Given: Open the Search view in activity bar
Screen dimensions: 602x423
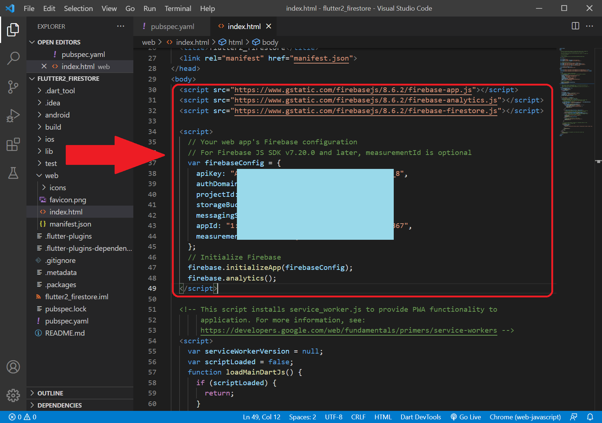Looking at the screenshot, I should click(13, 58).
